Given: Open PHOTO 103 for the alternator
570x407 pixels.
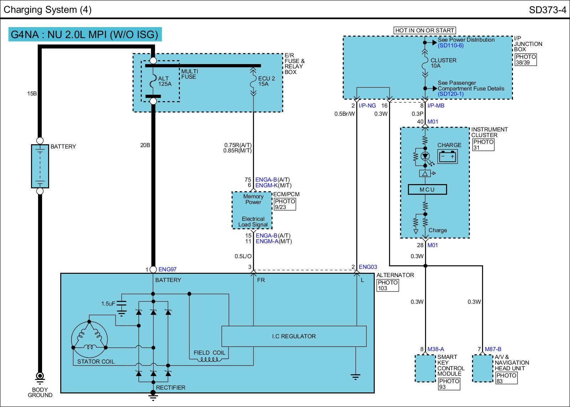Looking at the screenshot, I should click(x=388, y=285).
